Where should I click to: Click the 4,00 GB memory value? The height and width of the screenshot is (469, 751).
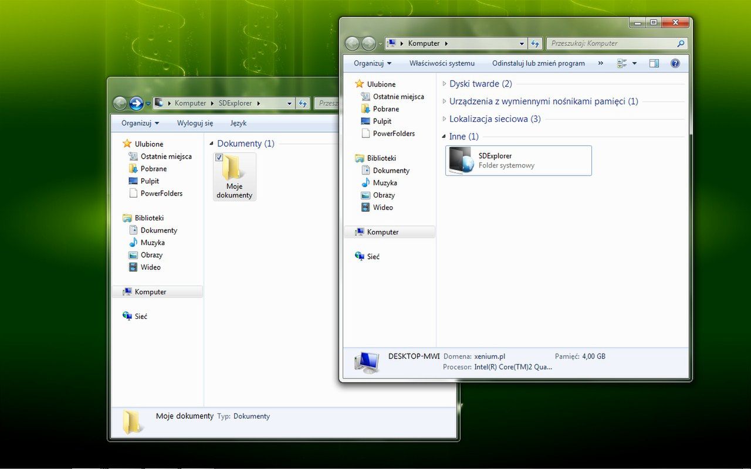[594, 356]
